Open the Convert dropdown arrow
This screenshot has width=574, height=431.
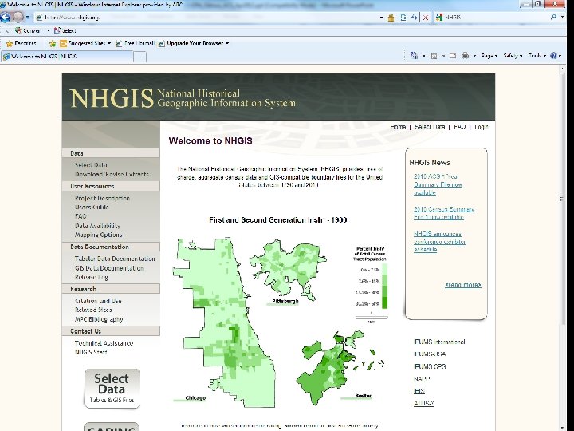(49, 31)
